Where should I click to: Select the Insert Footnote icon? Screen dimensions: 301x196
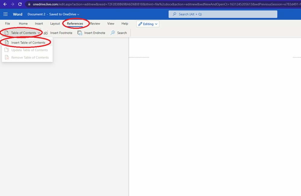pyautogui.click(x=45, y=33)
